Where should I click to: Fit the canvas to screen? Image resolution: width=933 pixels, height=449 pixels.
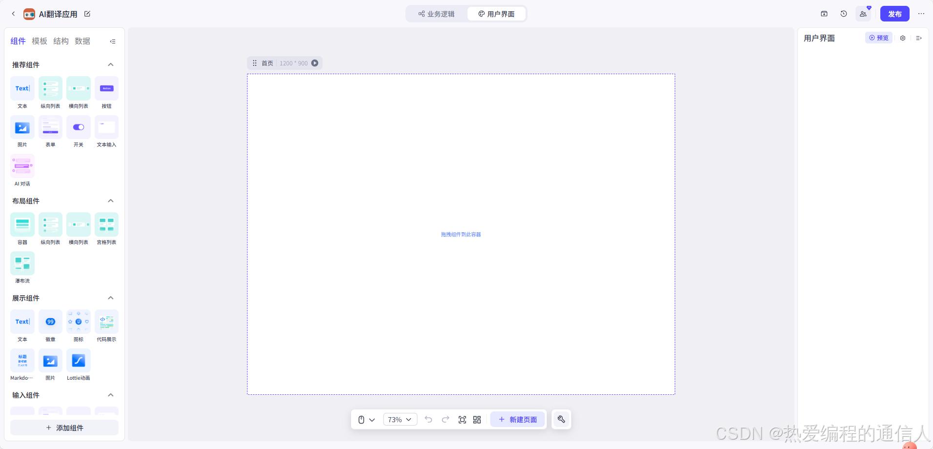462,420
